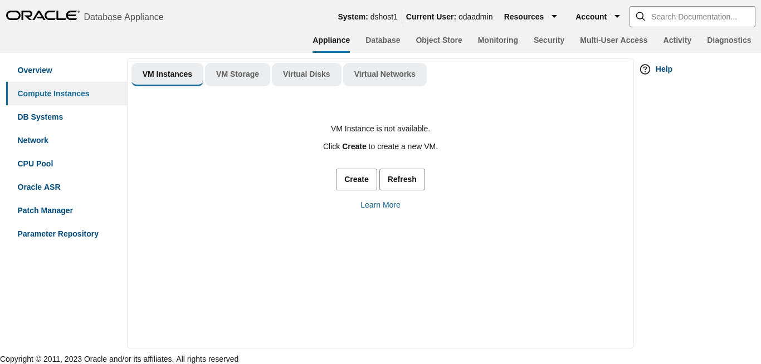
Task: Open the Learn More link
Action: 380,205
